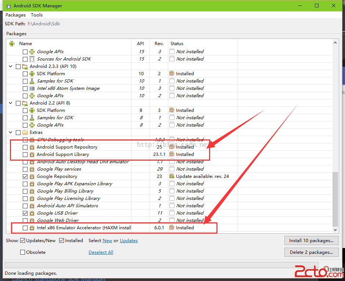
Task: Click the Google Repository package icon
Action: click(32, 176)
